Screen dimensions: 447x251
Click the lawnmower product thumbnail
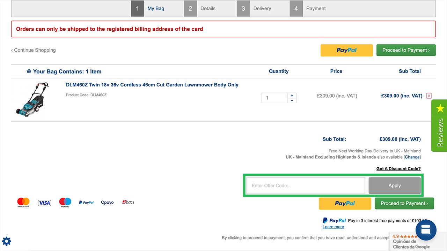tap(32, 99)
